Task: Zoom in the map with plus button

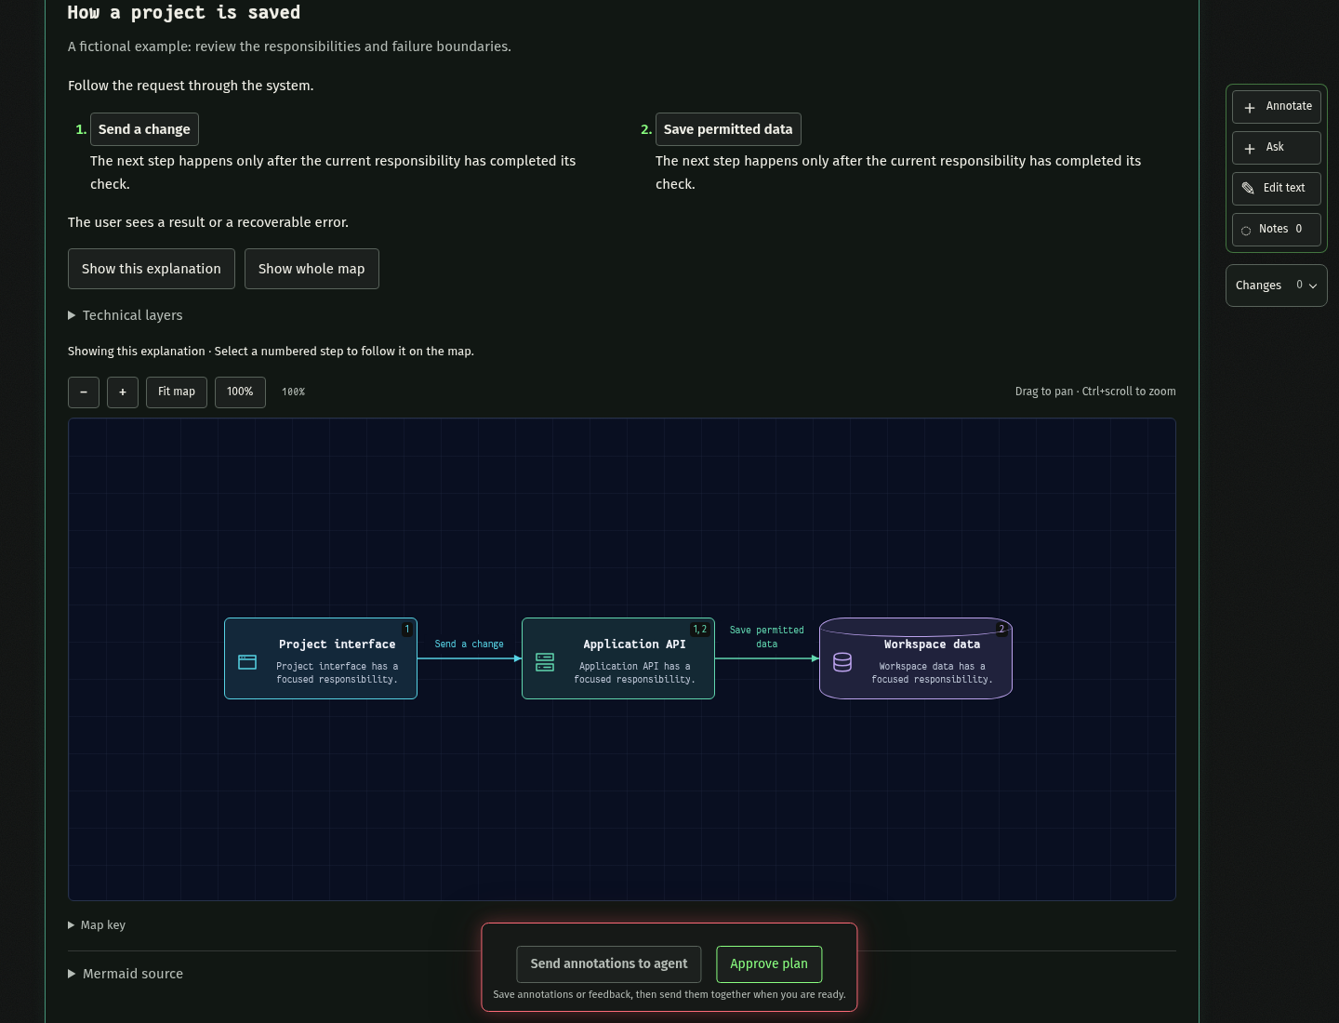Action: (123, 392)
